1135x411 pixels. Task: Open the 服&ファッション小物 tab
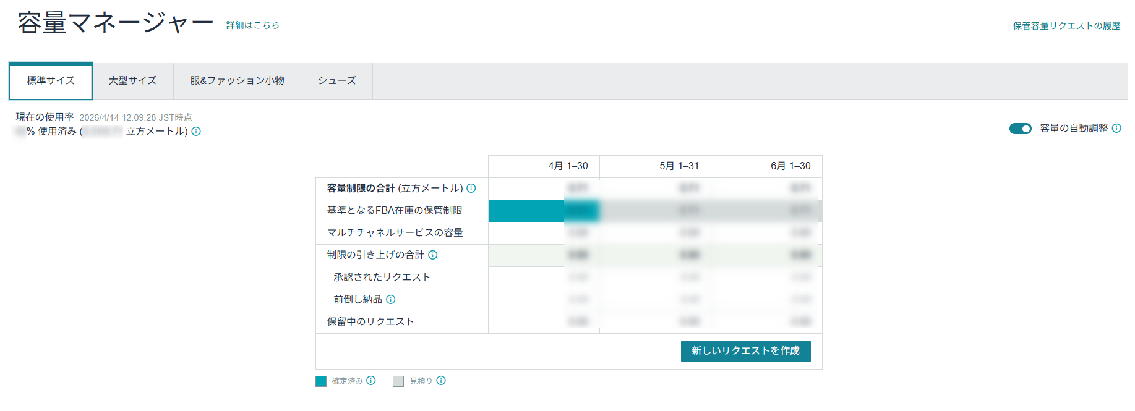point(237,81)
